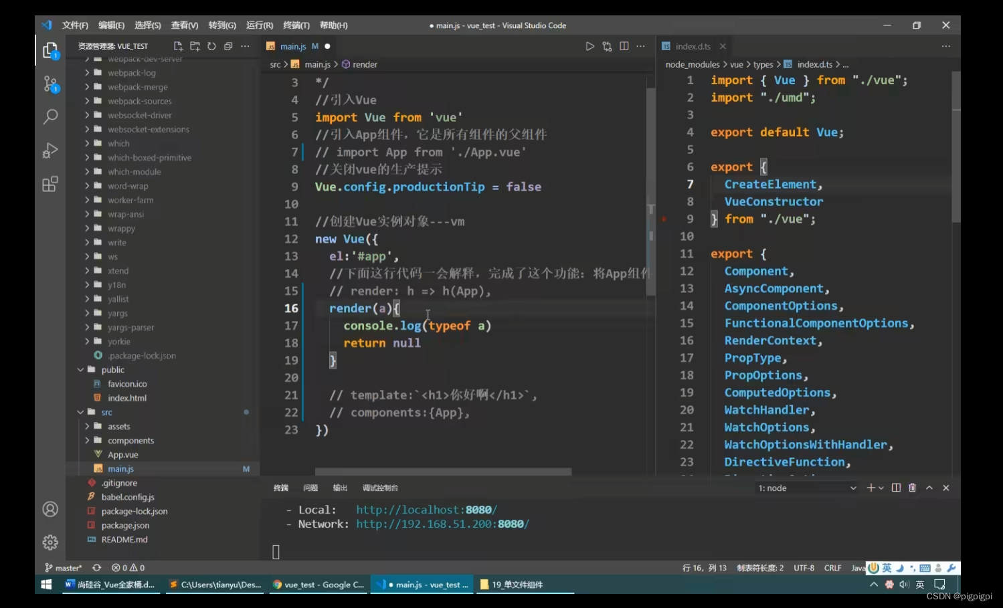Viewport: 1003px width, 608px height.
Task: Switch to the 调试控制台 panel tab
Action: [380, 488]
